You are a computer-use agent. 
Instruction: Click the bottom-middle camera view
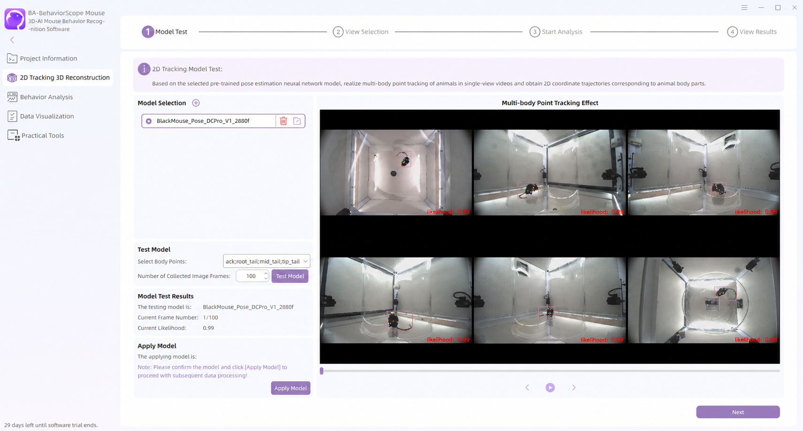[x=550, y=300]
